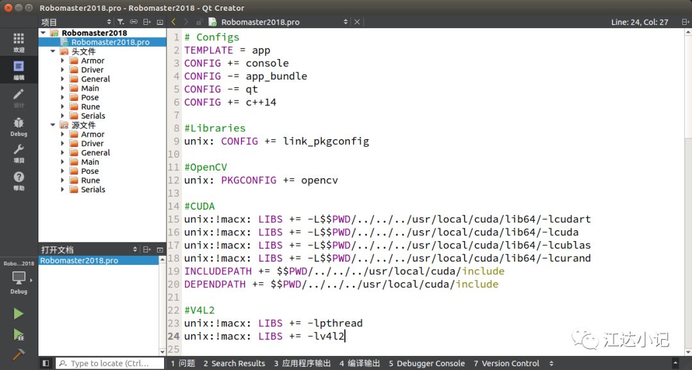Expand the Rune folder under 源文件
The height and width of the screenshot is (370, 692).
click(x=62, y=180)
